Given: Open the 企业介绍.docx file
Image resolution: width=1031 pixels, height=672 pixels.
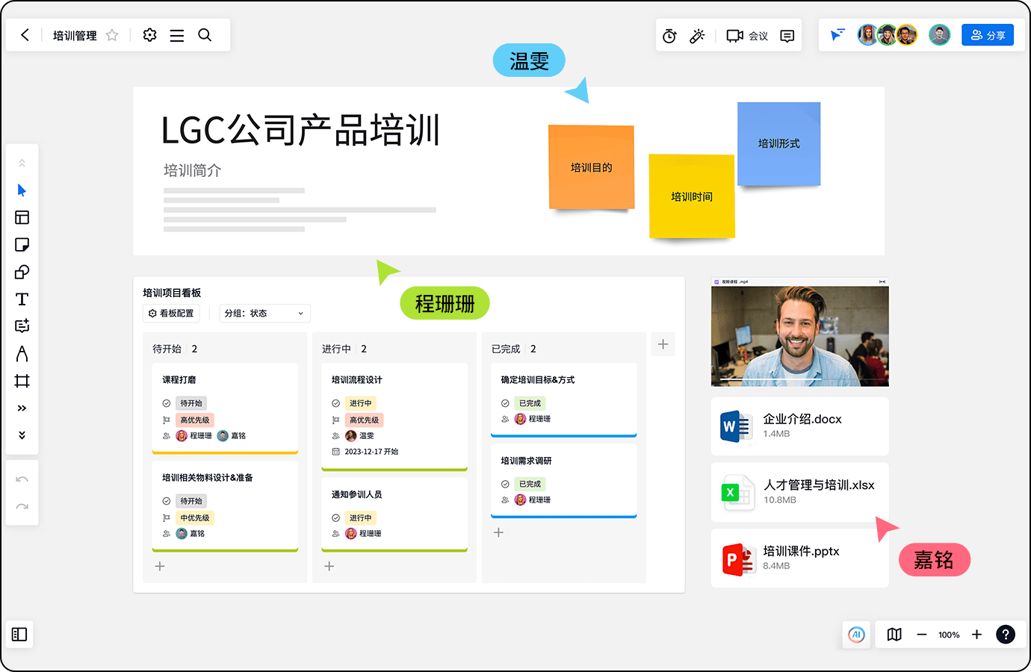Looking at the screenshot, I should (800, 426).
